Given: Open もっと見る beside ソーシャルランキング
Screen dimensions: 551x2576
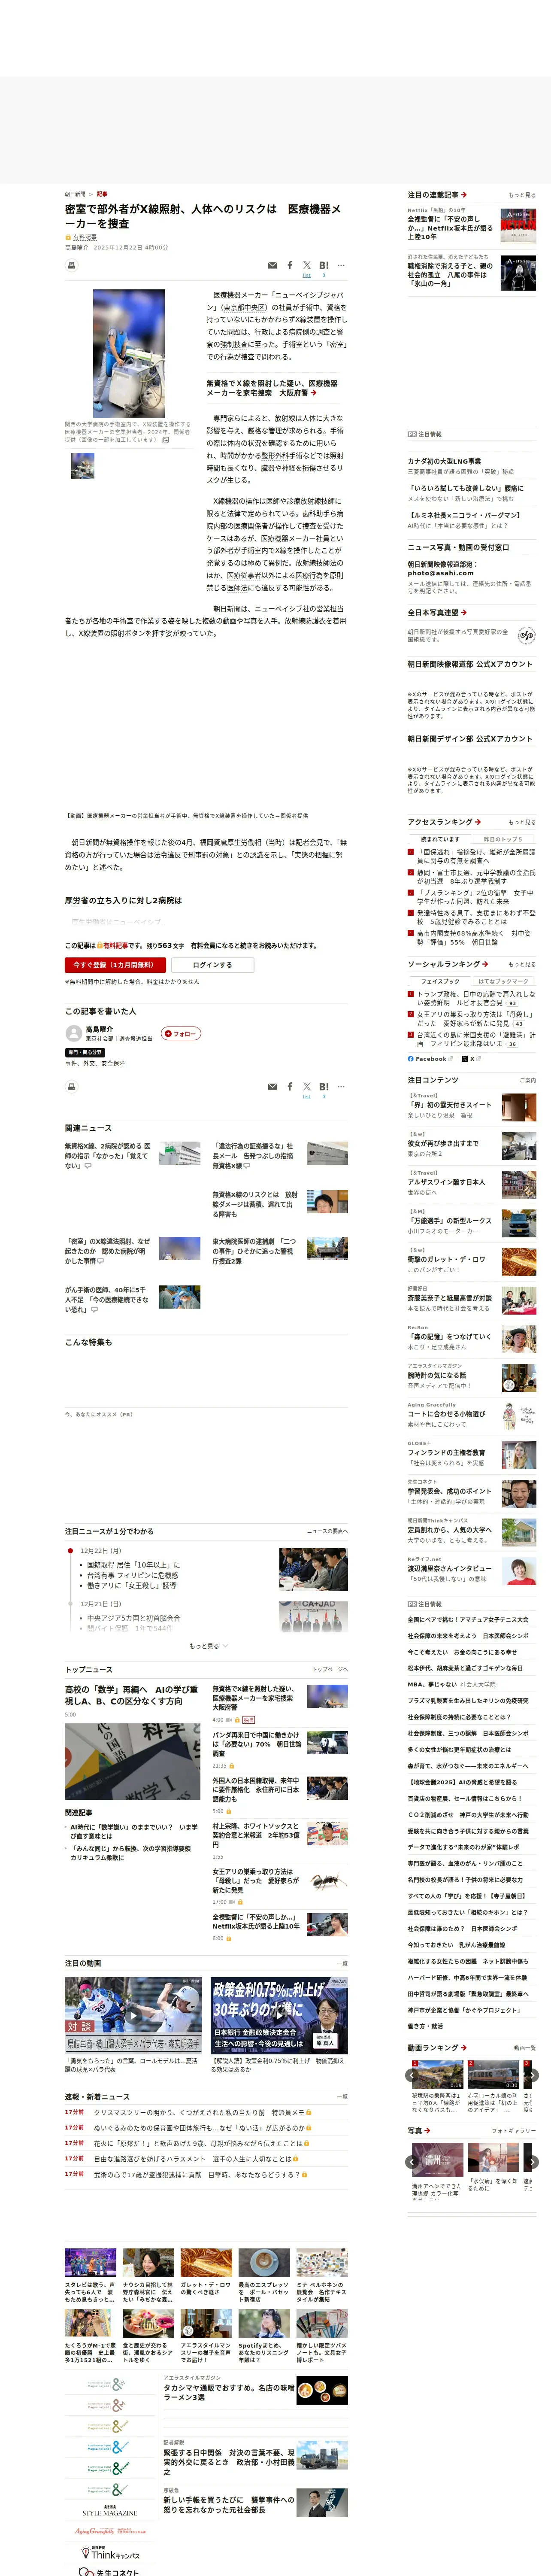Looking at the screenshot, I should click(x=521, y=964).
